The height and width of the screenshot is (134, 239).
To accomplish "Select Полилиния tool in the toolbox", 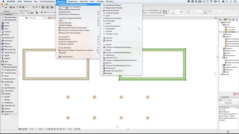I will coord(9,91).
